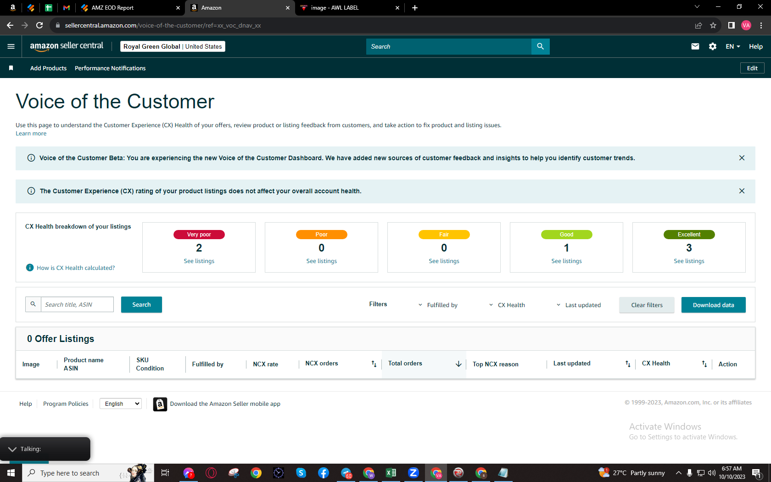Switch to the AMZ EOD Report tab
Viewport: 771px width, 482px height.
tap(130, 8)
